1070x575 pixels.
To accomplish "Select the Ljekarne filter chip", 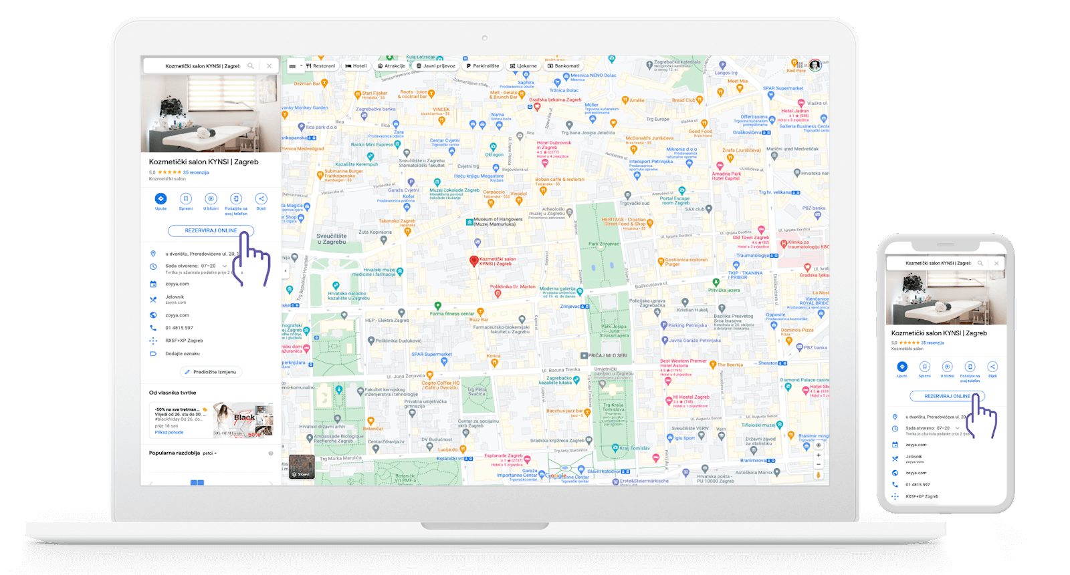I will click(523, 66).
